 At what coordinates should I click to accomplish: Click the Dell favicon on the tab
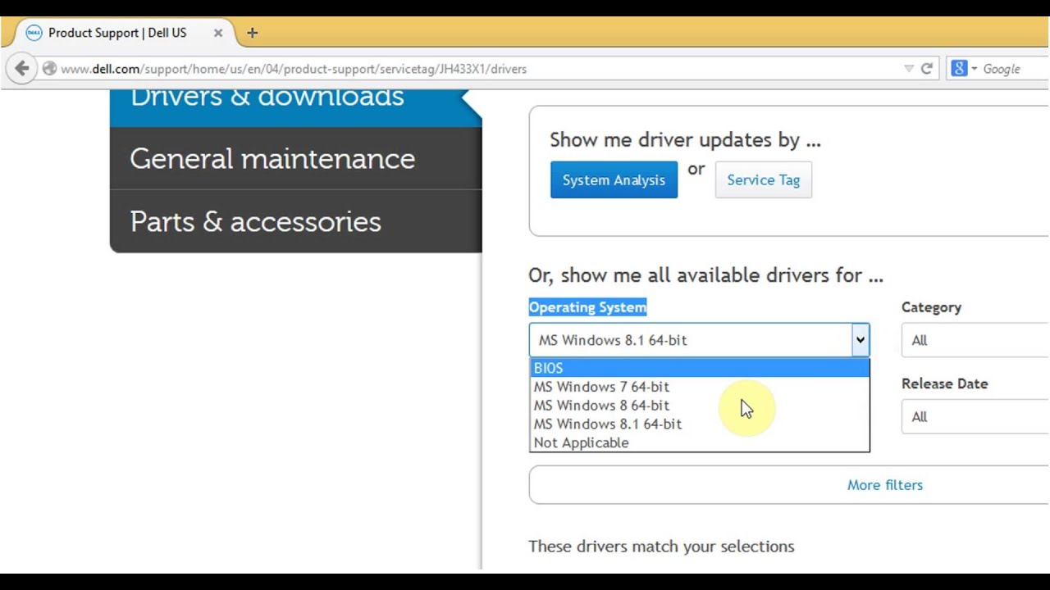(34, 33)
